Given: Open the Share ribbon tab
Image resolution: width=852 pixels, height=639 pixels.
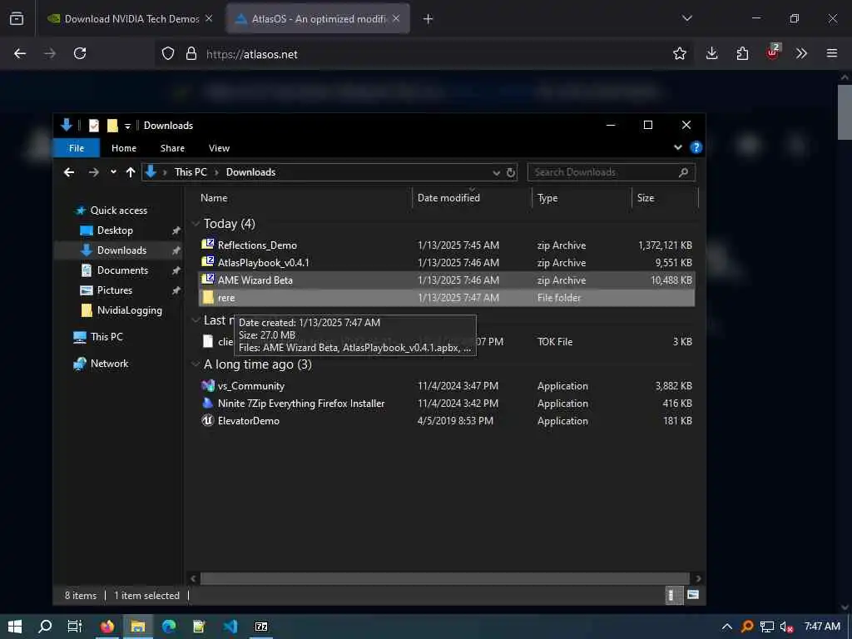Looking at the screenshot, I should click(172, 148).
